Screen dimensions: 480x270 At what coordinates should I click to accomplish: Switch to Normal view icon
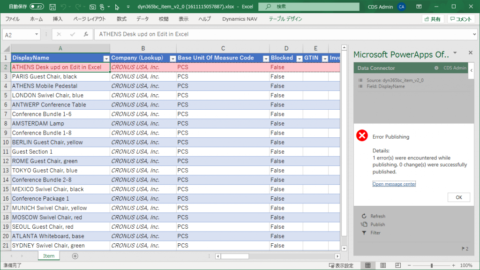click(367, 265)
